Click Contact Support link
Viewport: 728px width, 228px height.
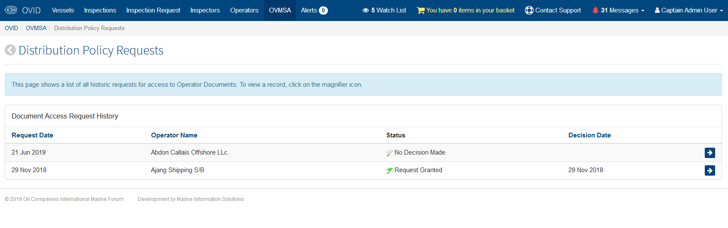(x=553, y=10)
